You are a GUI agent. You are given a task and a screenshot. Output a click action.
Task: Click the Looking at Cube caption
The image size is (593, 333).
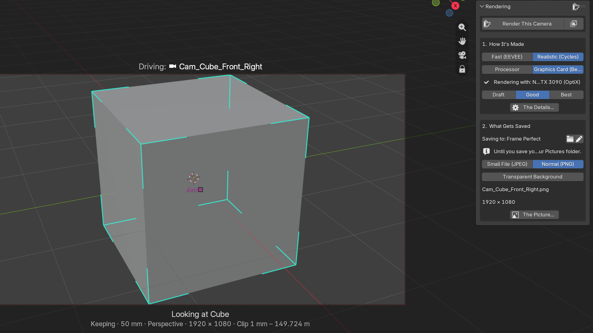coord(200,314)
